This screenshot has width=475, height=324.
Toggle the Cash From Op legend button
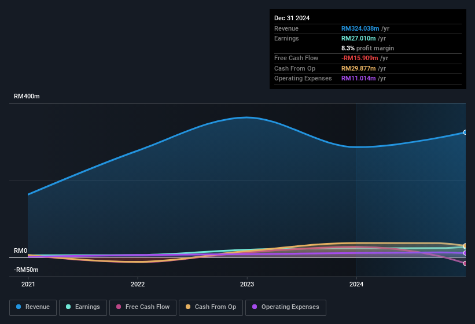tap(211, 307)
